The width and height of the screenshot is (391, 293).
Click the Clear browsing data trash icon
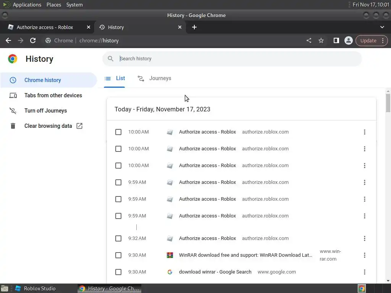(x=13, y=126)
